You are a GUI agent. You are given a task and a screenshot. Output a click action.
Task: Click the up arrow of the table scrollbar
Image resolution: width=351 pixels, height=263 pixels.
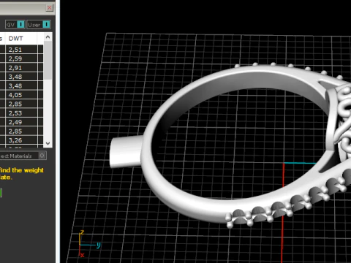[48, 37]
